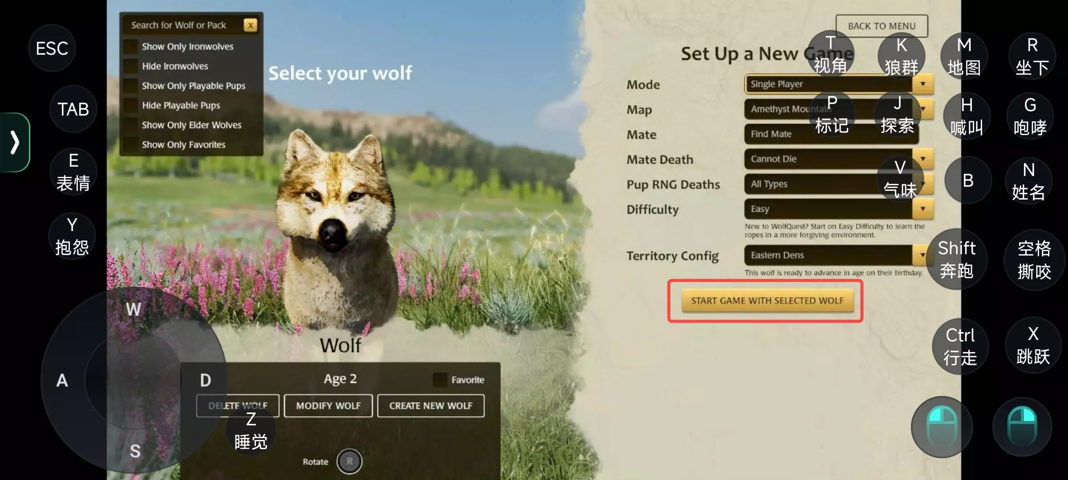Check the Hide Playable Pups box
Screen dimensions: 1068x480
click(131, 105)
